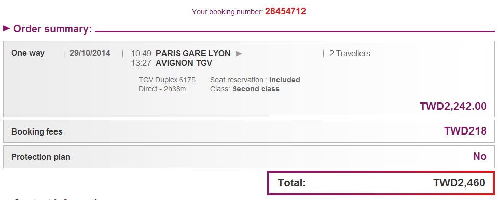Click the Booking fees row label
498x200 pixels.
click(37, 131)
